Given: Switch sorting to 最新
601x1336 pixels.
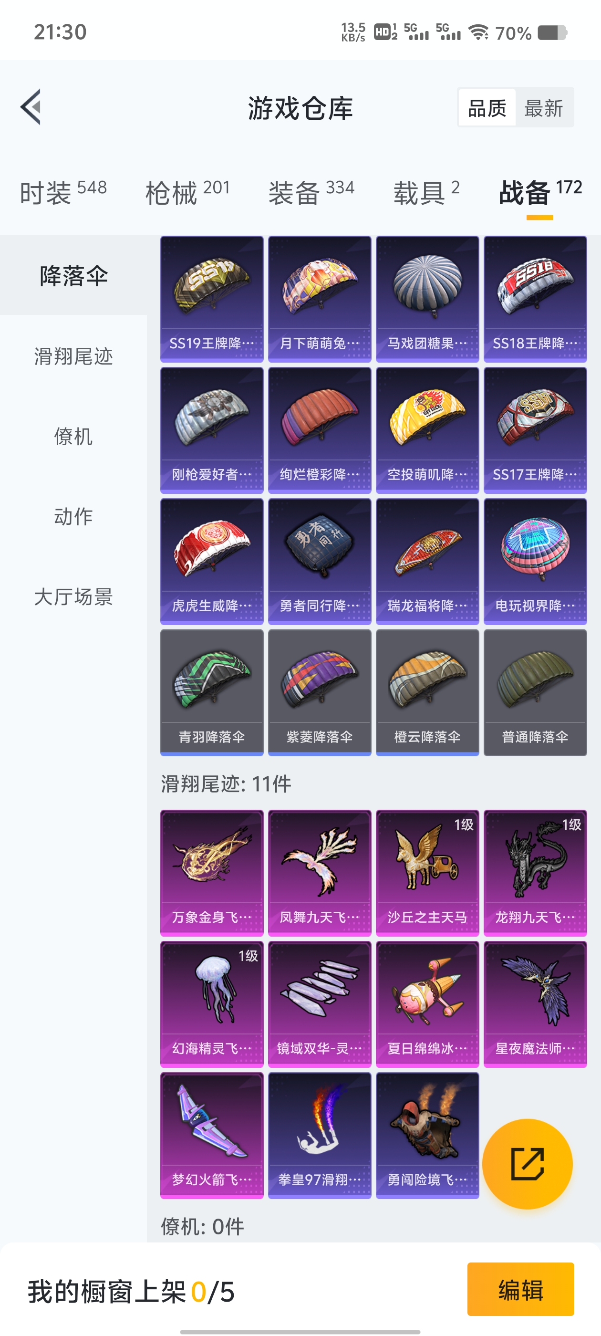Looking at the screenshot, I should (x=543, y=108).
